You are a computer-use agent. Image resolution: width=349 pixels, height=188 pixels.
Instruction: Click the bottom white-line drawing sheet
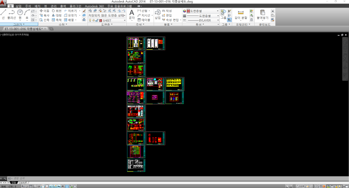[136, 165]
